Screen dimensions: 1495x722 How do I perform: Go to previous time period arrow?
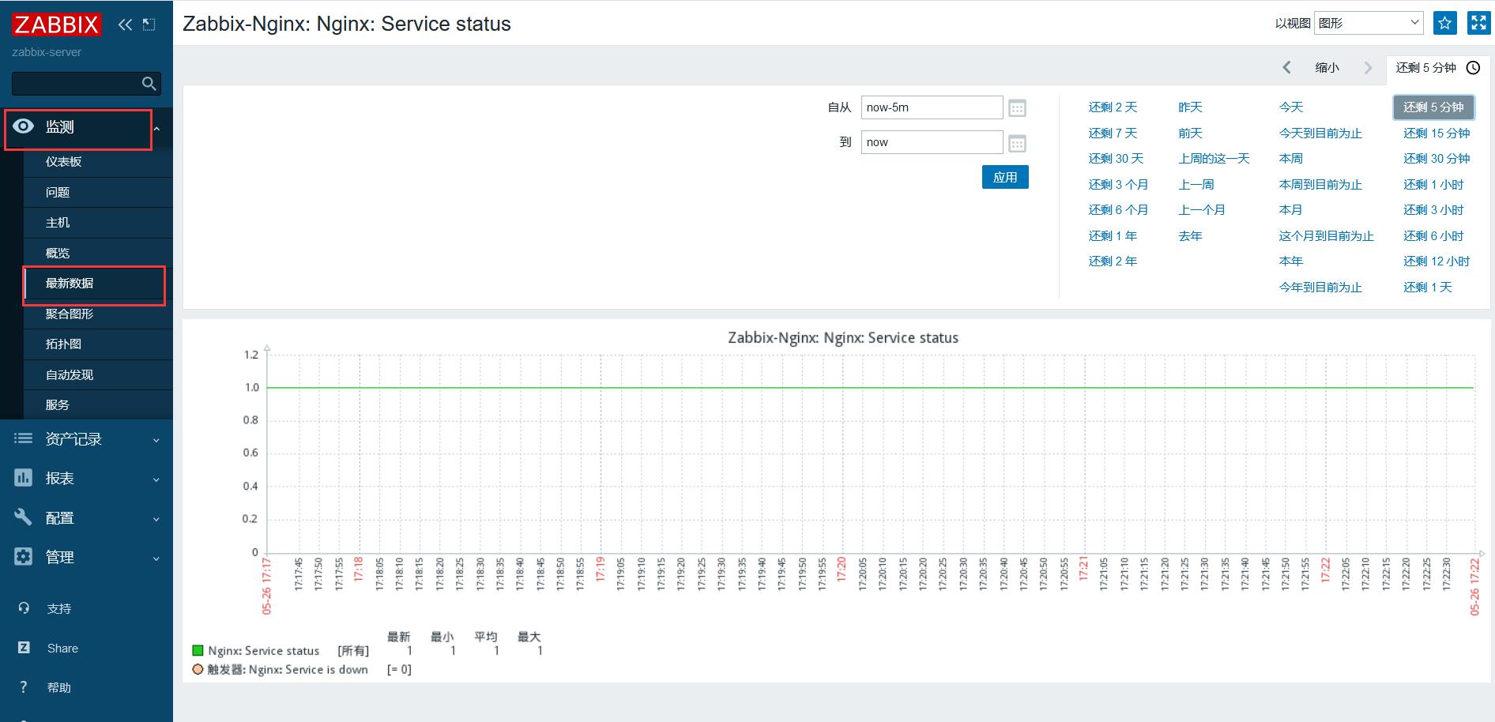pos(1286,68)
